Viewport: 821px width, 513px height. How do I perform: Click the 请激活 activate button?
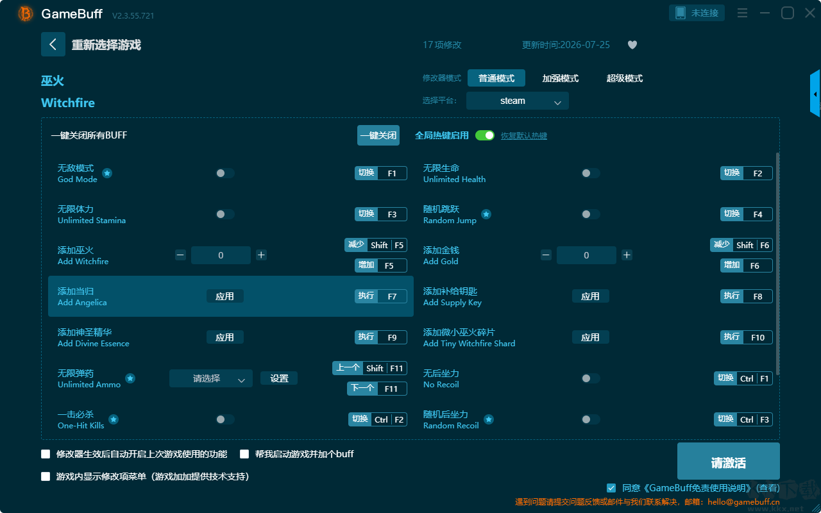pos(729,461)
